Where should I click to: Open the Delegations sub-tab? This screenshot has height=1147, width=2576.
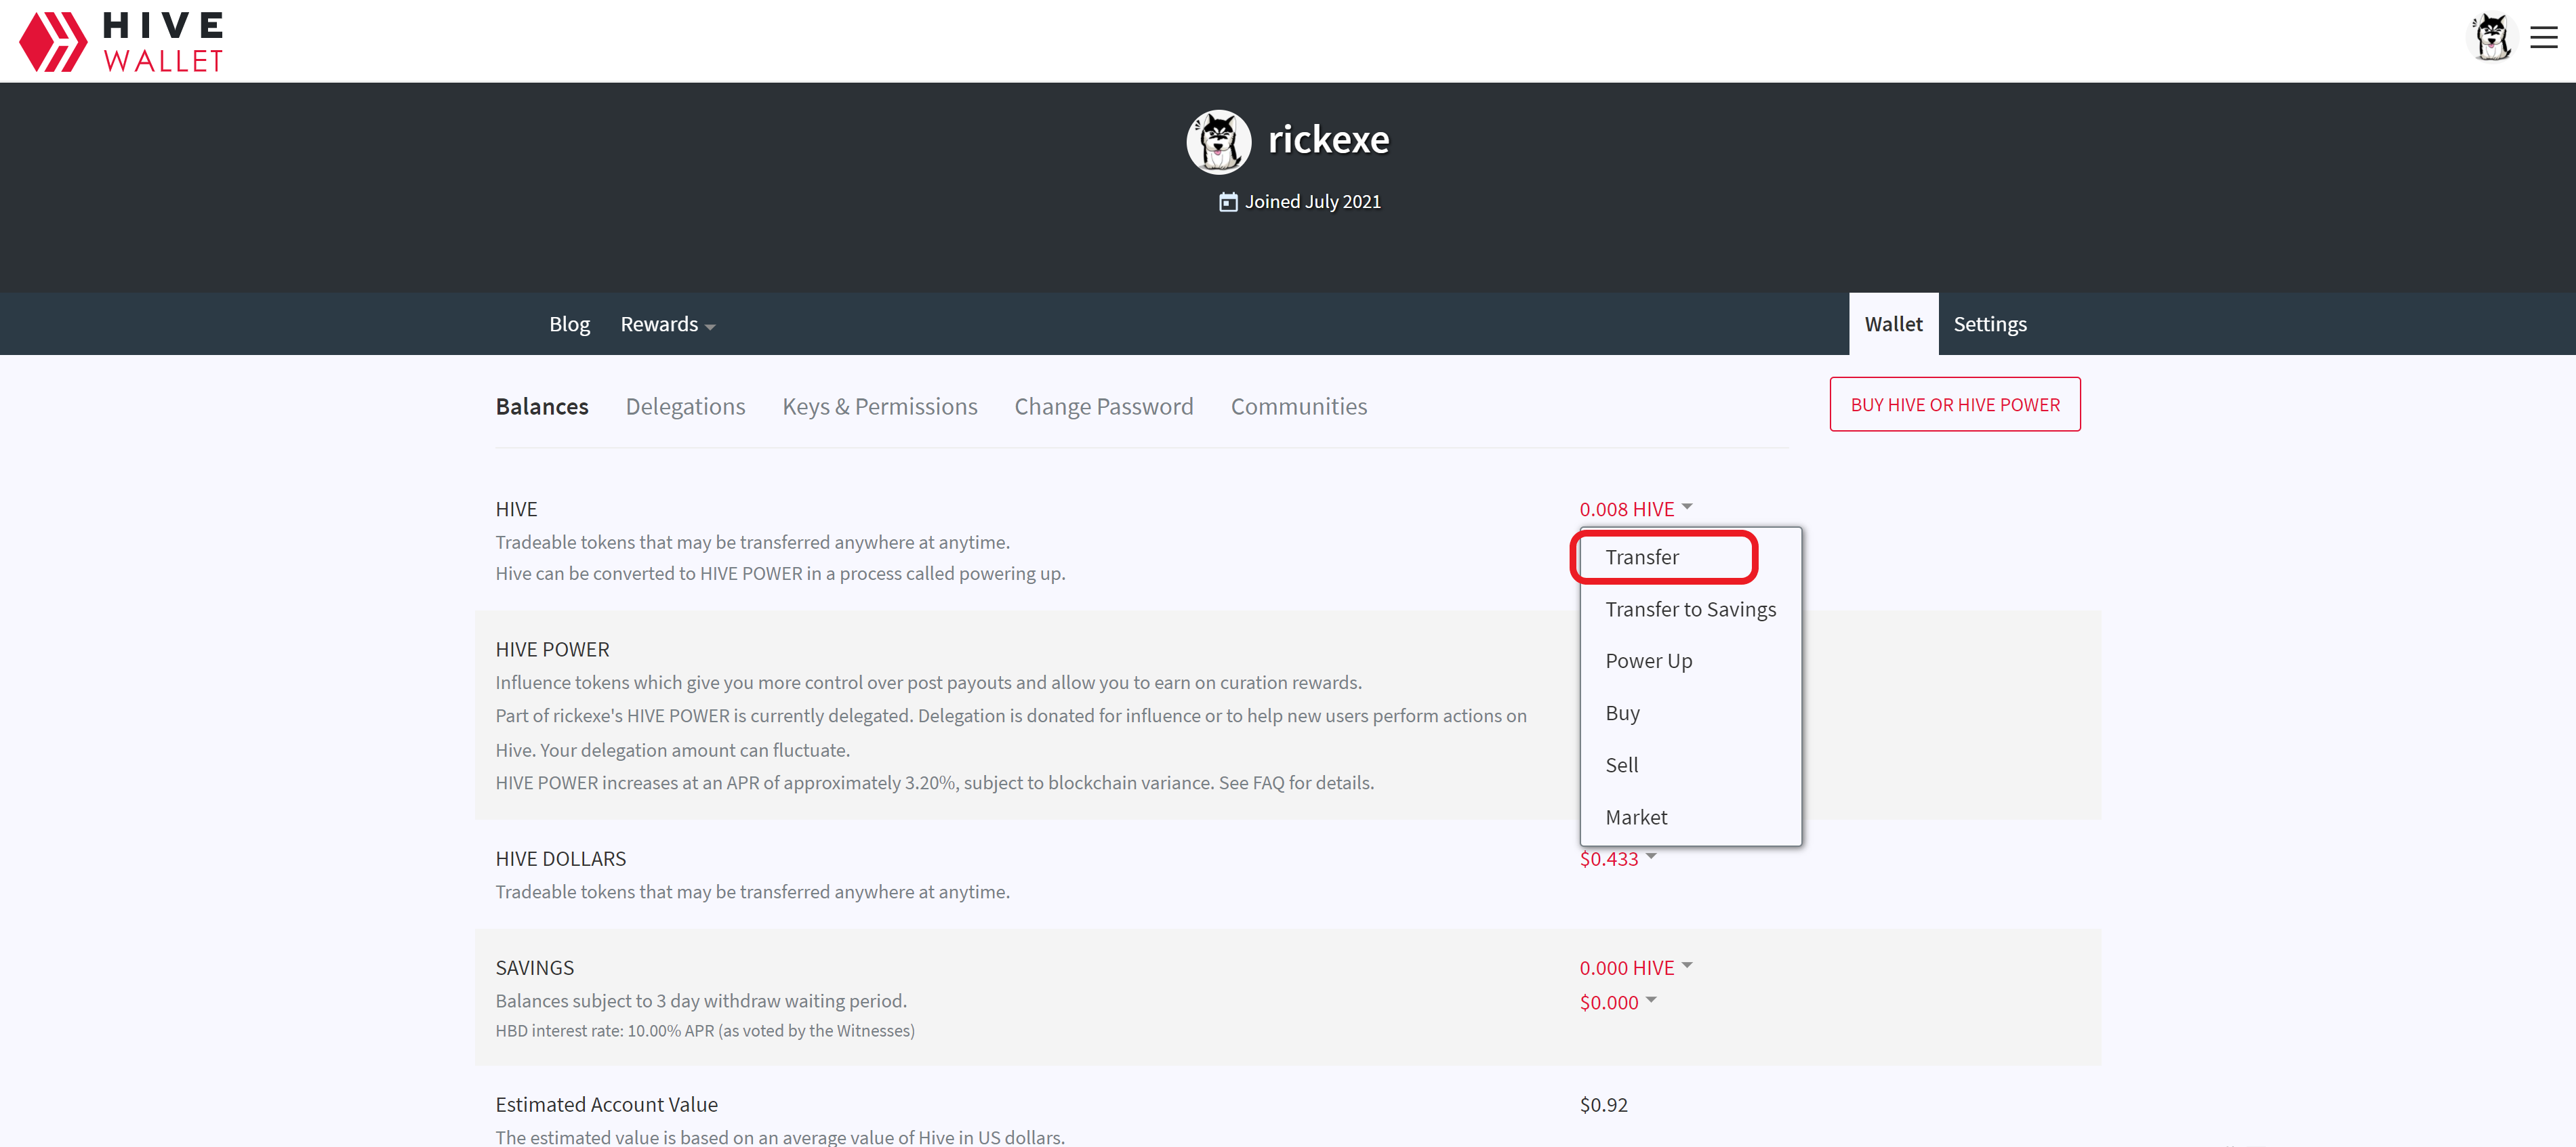[685, 406]
